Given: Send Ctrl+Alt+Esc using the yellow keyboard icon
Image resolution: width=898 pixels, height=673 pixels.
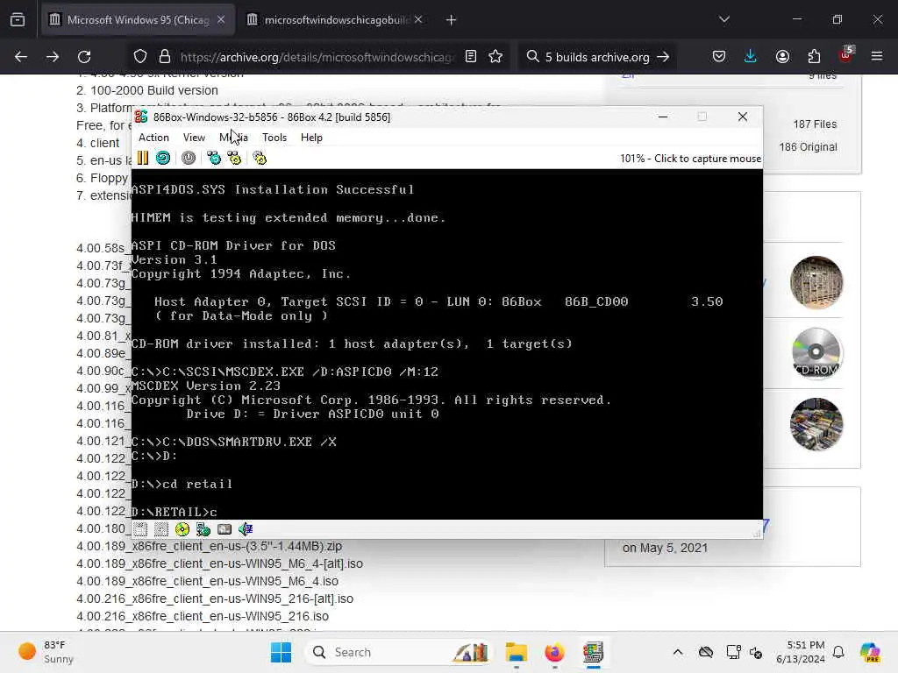Looking at the screenshot, I should pos(234,158).
